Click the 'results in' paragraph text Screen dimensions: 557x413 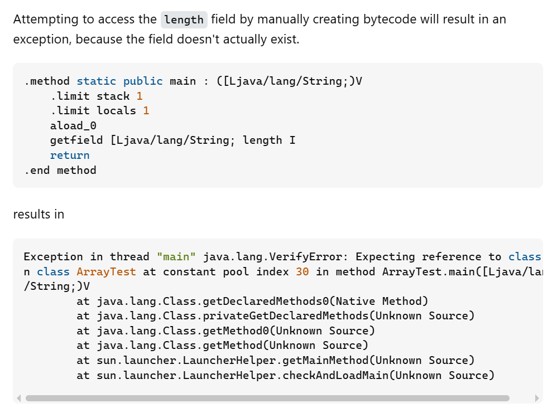pyautogui.click(x=39, y=215)
